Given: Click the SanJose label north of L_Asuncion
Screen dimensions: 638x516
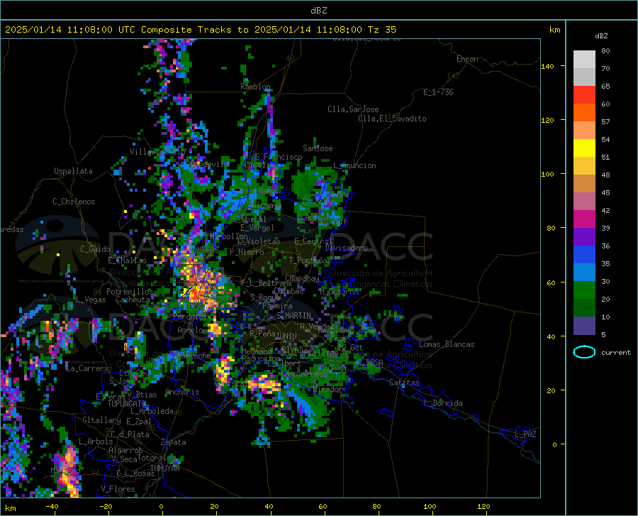Looking at the screenshot, I should [x=318, y=148].
